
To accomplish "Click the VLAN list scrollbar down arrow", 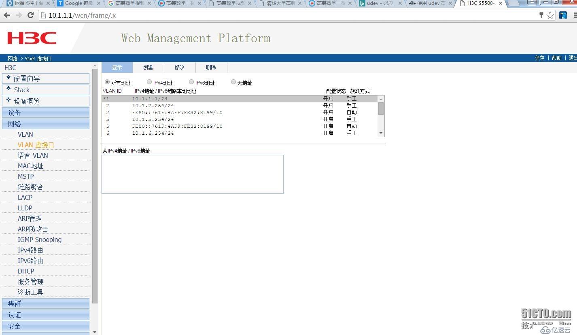I will (381, 133).
